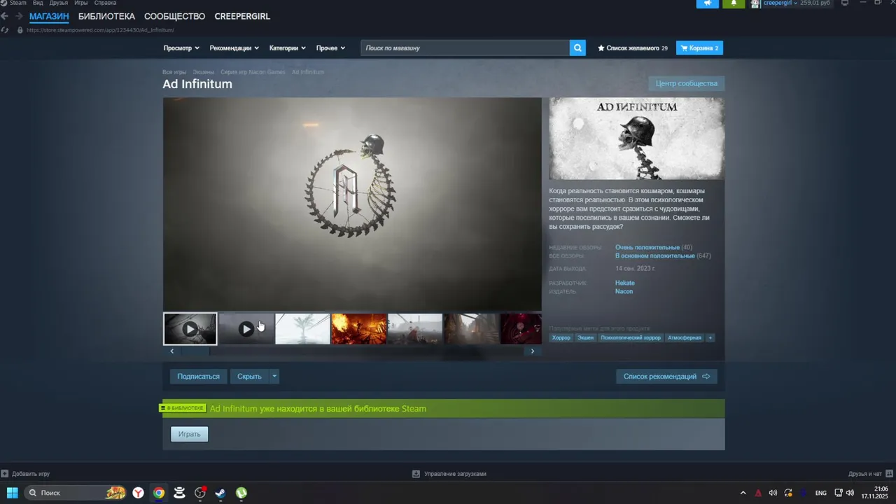896x504 pixels.
Task: Click the store search input field
Action: click(x=465, y=48)
